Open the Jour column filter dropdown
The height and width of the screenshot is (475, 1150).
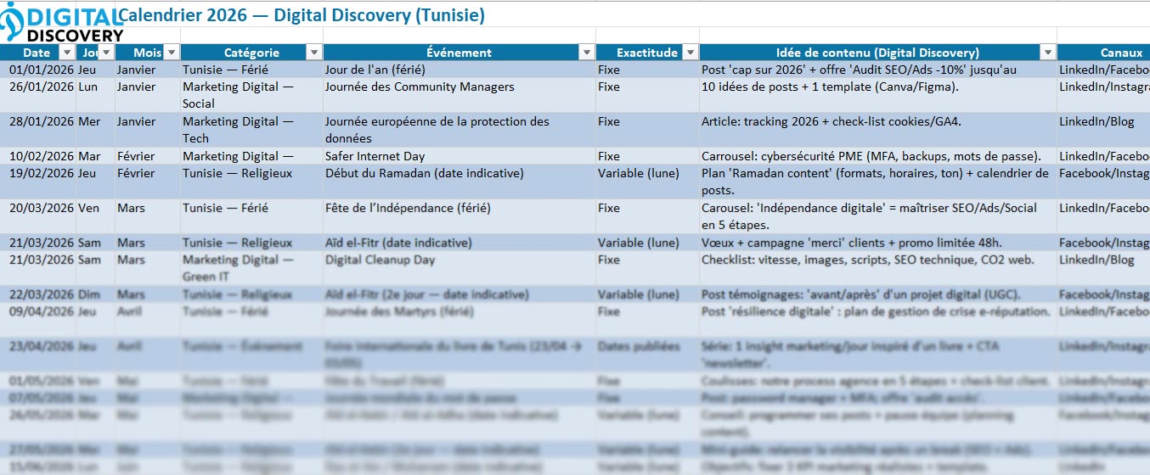pos(106,53)
